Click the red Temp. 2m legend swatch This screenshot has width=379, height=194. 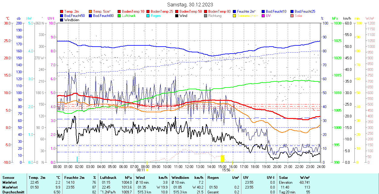[x=62, y=12]
